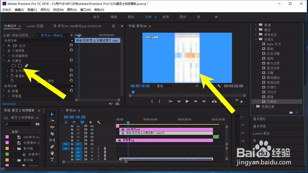
Task: Toggle 水平块 animation stopwatch
Action: pyautogui.click(x=12, y=71)
